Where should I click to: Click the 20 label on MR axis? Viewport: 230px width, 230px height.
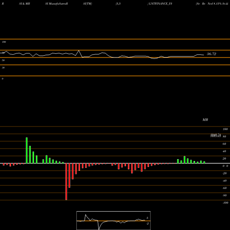tap(224, 159)
